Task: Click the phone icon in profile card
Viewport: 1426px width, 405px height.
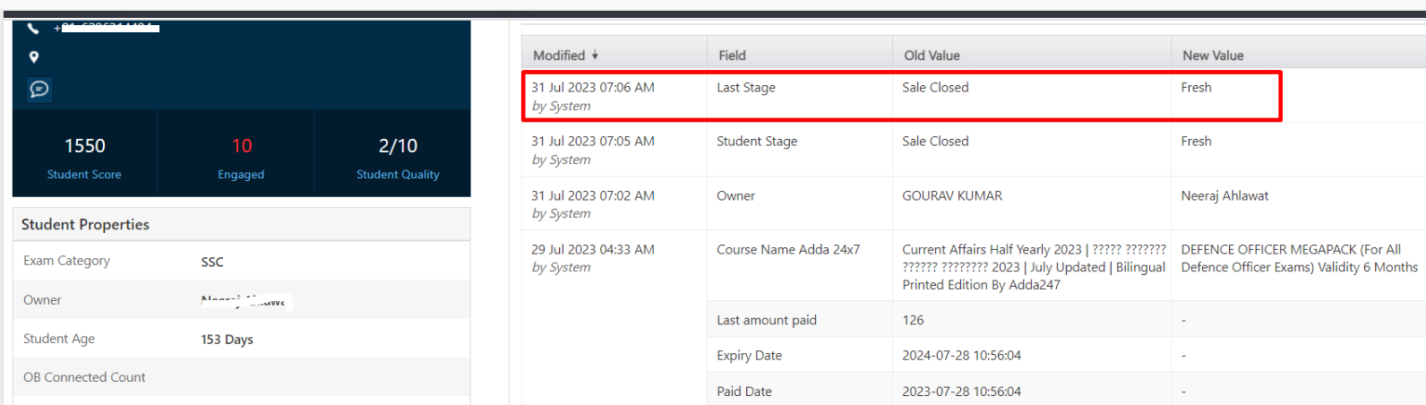Action: pos(34,29)
